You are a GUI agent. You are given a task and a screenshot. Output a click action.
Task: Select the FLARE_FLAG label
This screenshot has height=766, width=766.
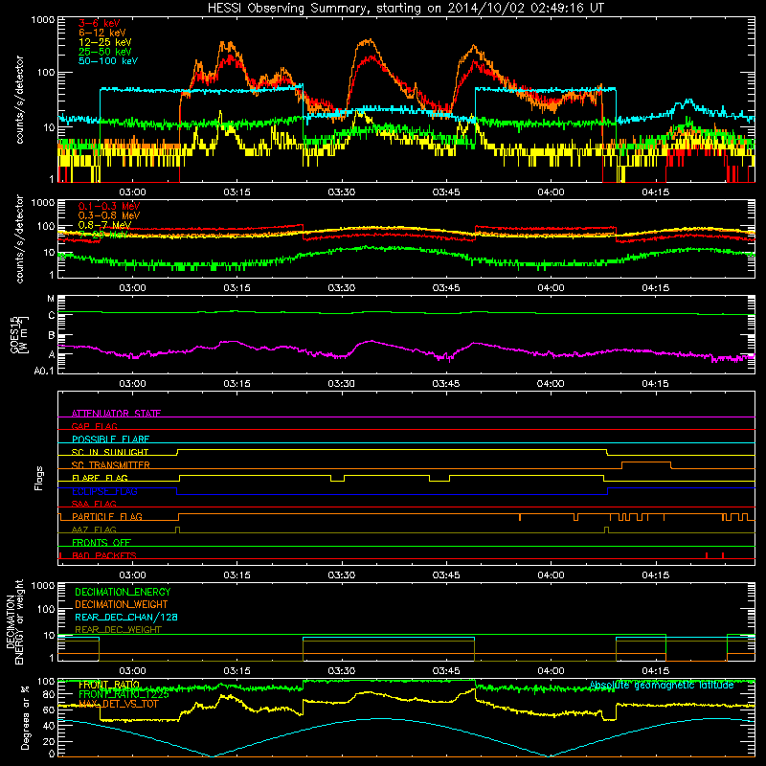[100, 478]
